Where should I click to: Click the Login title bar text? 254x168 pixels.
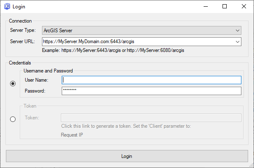(x=19, y=7)
